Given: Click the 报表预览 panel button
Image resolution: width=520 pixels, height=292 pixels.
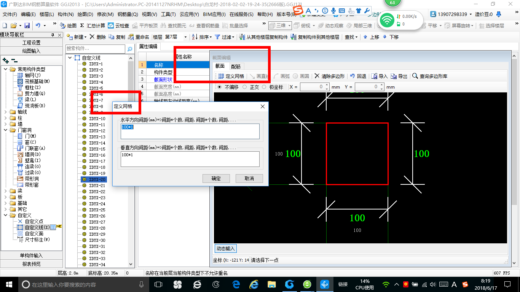Looking at the screenshot, I should click(31, 264).
